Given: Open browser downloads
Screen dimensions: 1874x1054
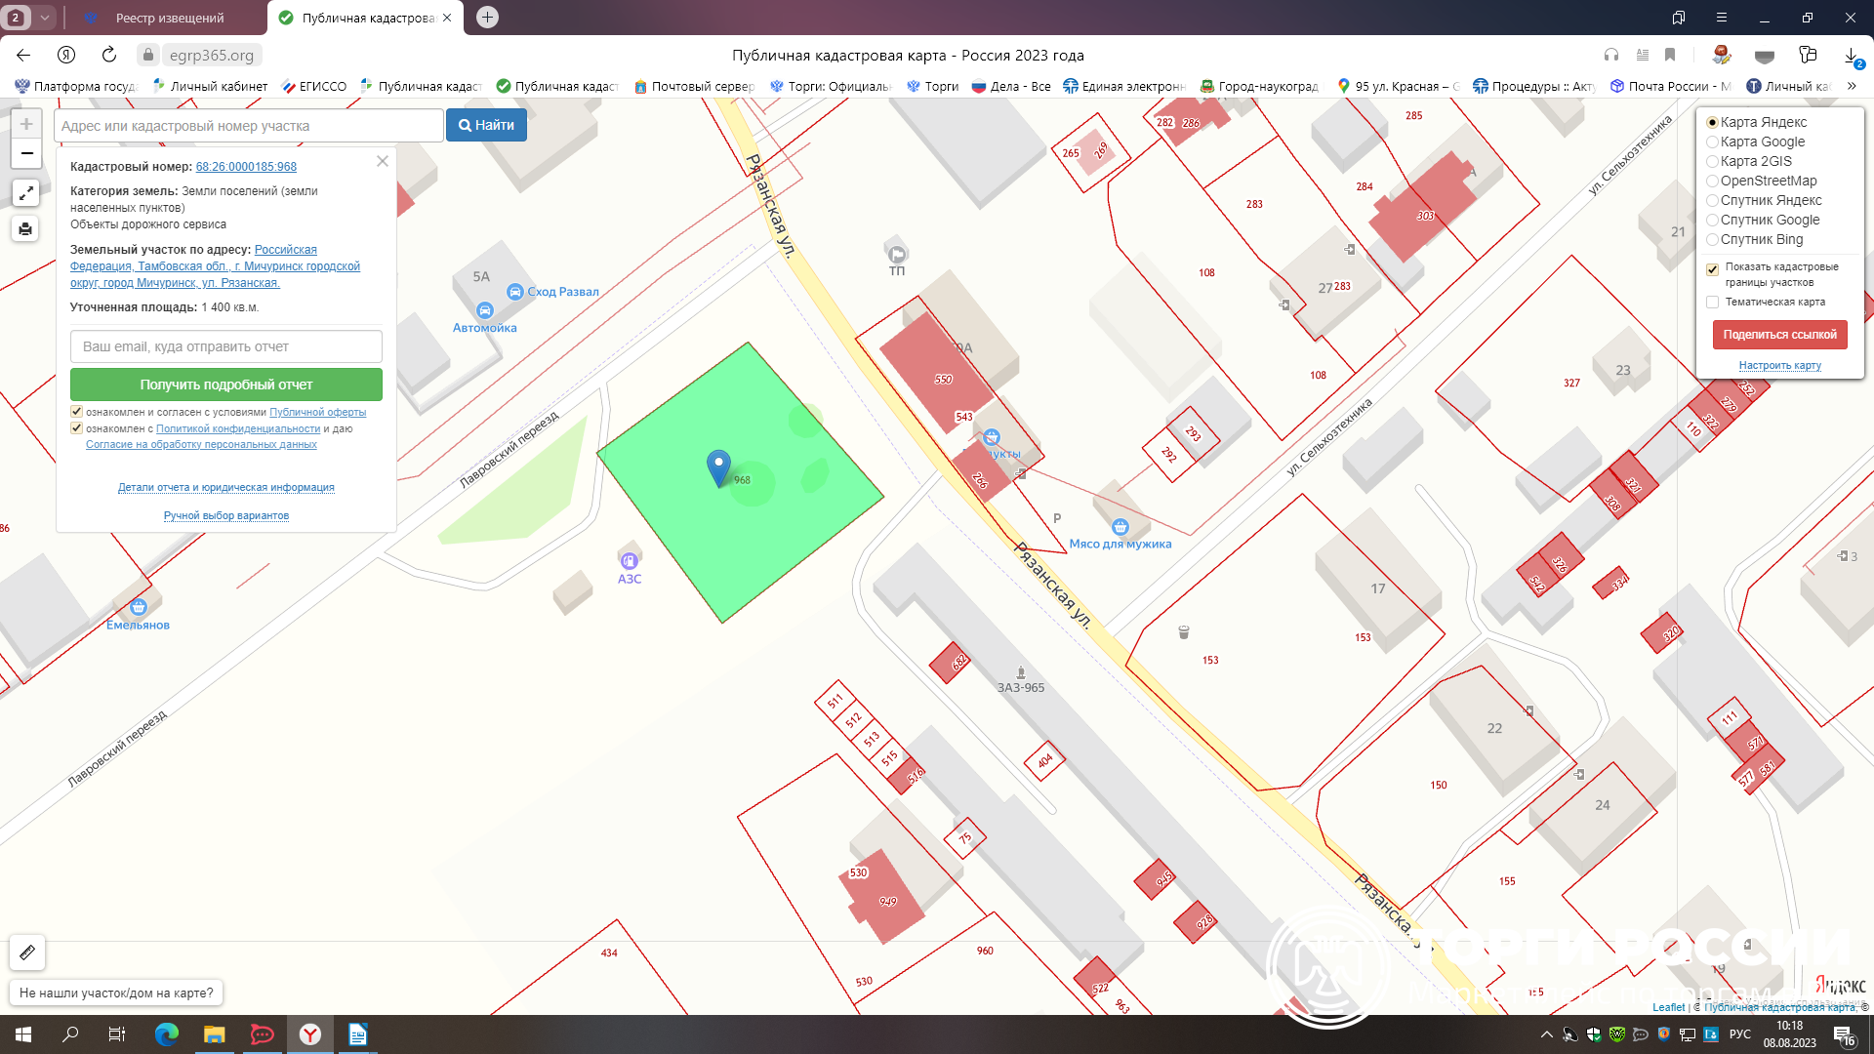Looking at the screenshot, I should (x=1852, y=56).
